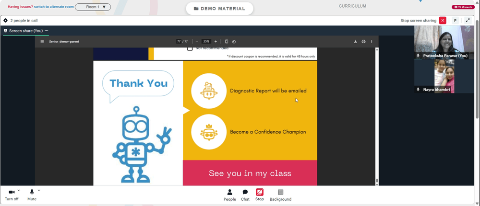The height and width of the screenshot is (206, 480).
Task: Click the 'See you in my class' banner
Action: pyautogui.click(x=250, y=173)
